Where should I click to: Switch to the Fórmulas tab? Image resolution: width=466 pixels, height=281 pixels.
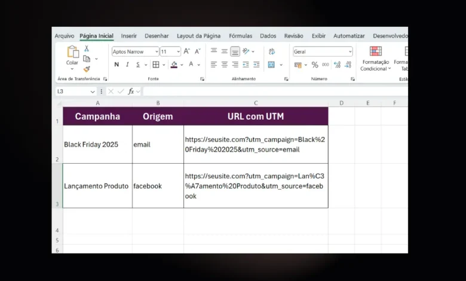pyautogui.click(x=240, y=36)
